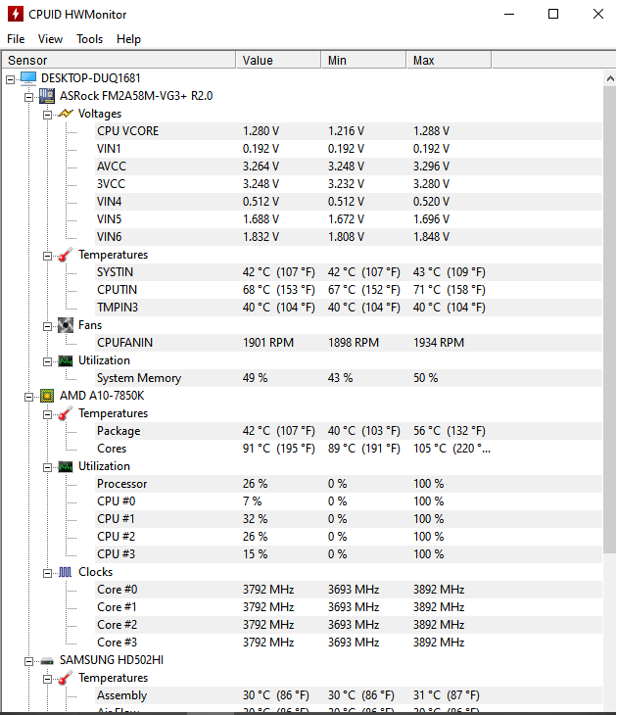Image resolution: width=617 pixels, height=715 pixels.
Task: Click the HWMonitor app icon in title bar
Action: 15,14
